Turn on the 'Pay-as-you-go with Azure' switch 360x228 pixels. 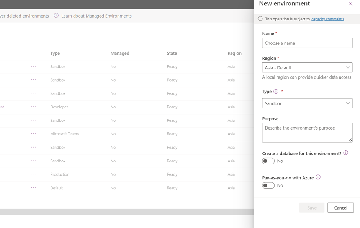tap(268, 185)
